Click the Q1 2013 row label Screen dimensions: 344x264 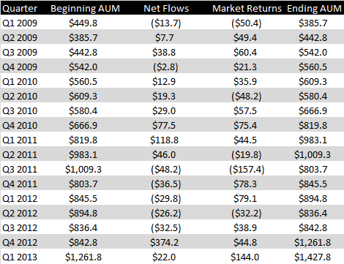pos(20,257)
